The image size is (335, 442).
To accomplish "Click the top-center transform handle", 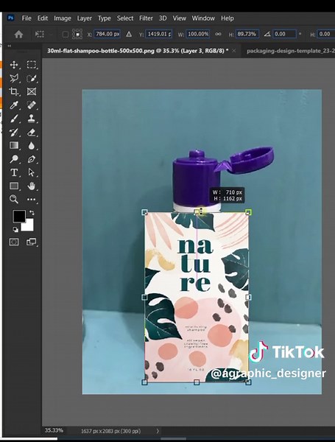I will click(x=197, y=212).
